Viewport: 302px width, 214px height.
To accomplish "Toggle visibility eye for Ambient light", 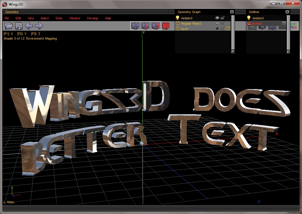I will click(217, 18).
